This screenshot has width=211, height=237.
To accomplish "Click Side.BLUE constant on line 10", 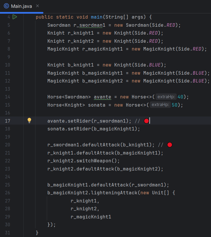I will coord(148,65).
